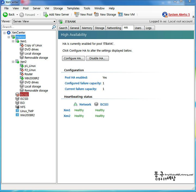
Task: Click the P2_Linux stopped VM icon
Action: pyautogui.click(x=22, y=70)
